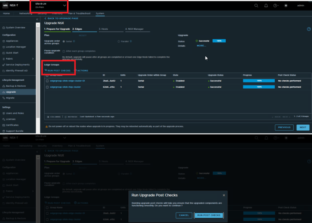The height and width of the screenshot is (223, 312).
Task: Open the search icon in header
Action: 256,6
